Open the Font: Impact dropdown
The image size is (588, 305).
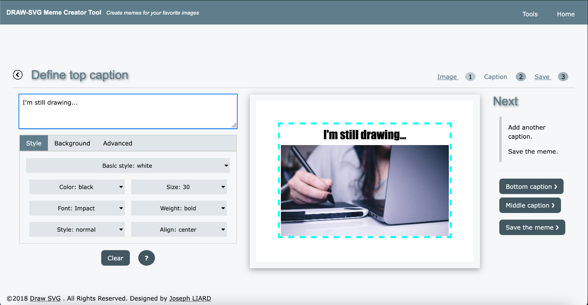(77, 208)
